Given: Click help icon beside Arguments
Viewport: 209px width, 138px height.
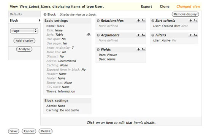Looking at the screenshot, I should 98,35.
